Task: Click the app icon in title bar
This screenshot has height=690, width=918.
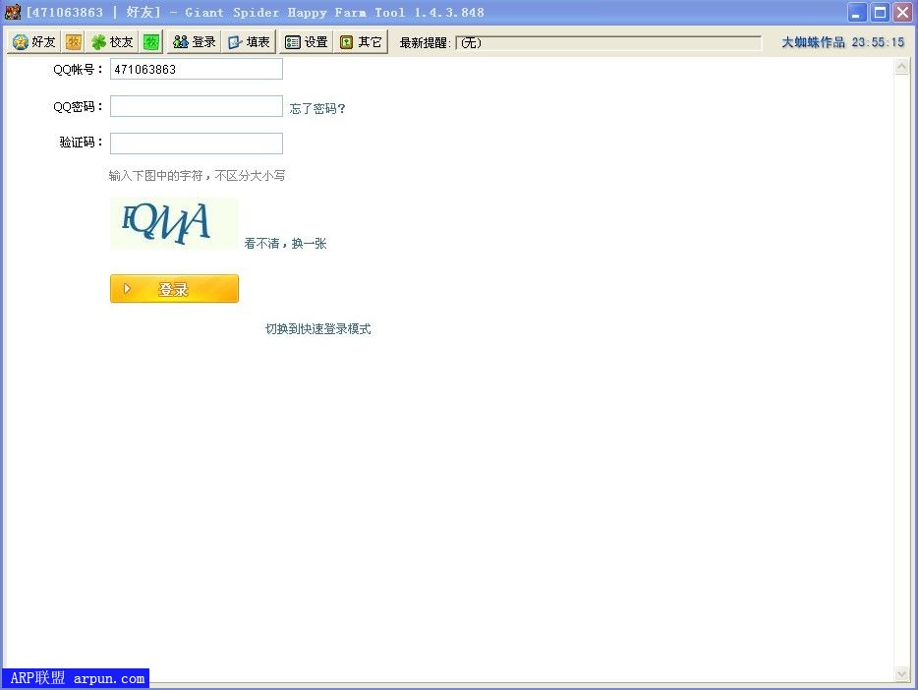Action: click(x=13, y=12)
